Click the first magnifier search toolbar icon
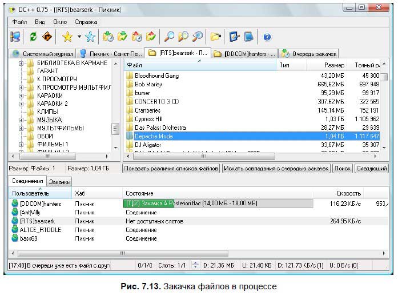 tap(170, 37)
